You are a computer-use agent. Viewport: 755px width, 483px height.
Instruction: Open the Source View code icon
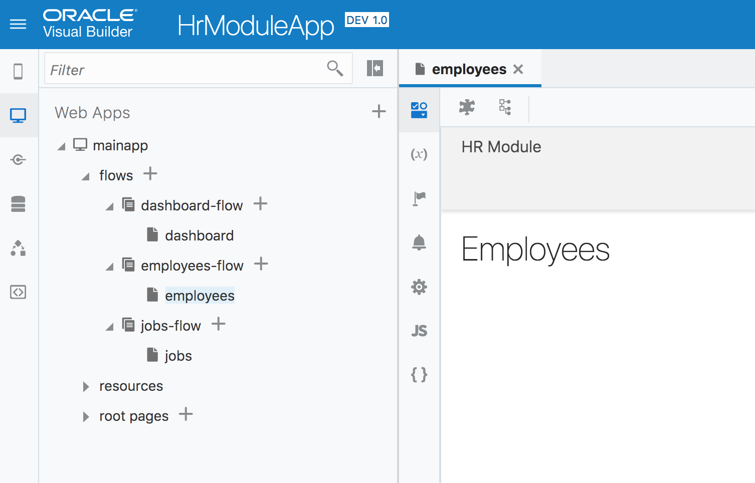[18, 292]
